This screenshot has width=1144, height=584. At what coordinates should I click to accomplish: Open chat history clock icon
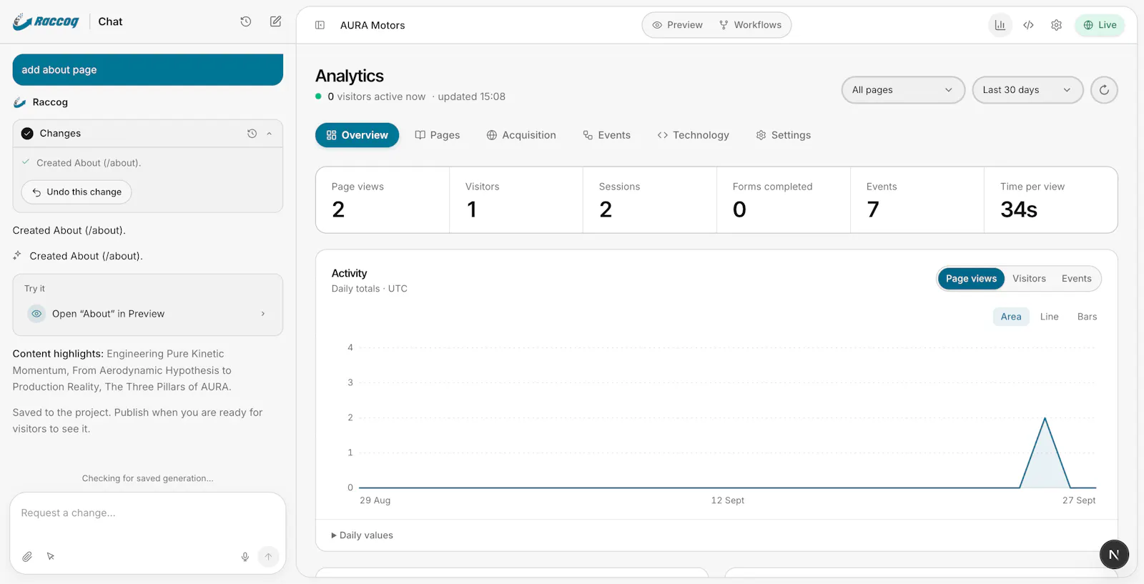[x=245, y=21]
